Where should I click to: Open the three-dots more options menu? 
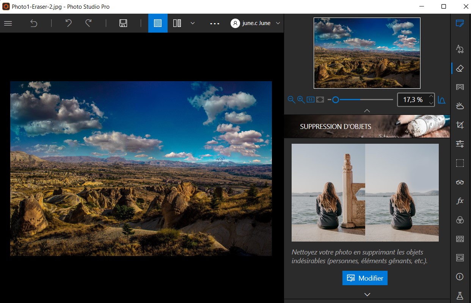point(215,23)
